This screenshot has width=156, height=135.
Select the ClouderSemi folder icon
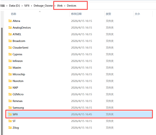tap(10, 48)
